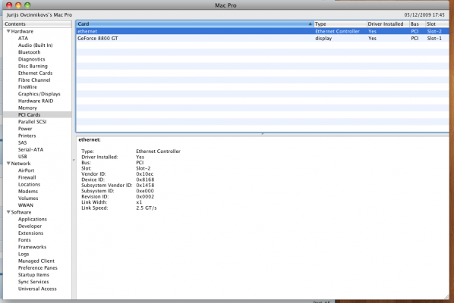Screen dimensions: 454x303
Task: Select Preference Panes entry
Action: 38,267
